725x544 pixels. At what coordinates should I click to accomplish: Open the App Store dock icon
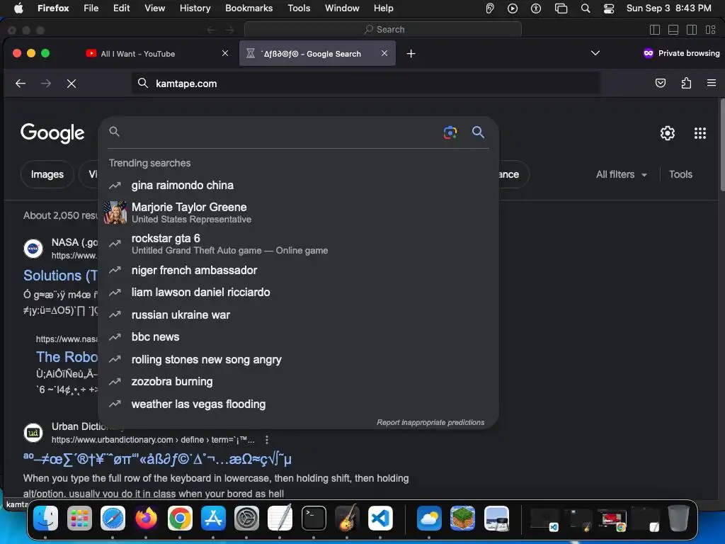pyautogui.click(x=213, y=518)
